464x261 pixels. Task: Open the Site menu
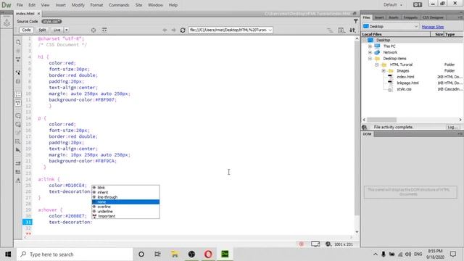[x=138, y=5]
